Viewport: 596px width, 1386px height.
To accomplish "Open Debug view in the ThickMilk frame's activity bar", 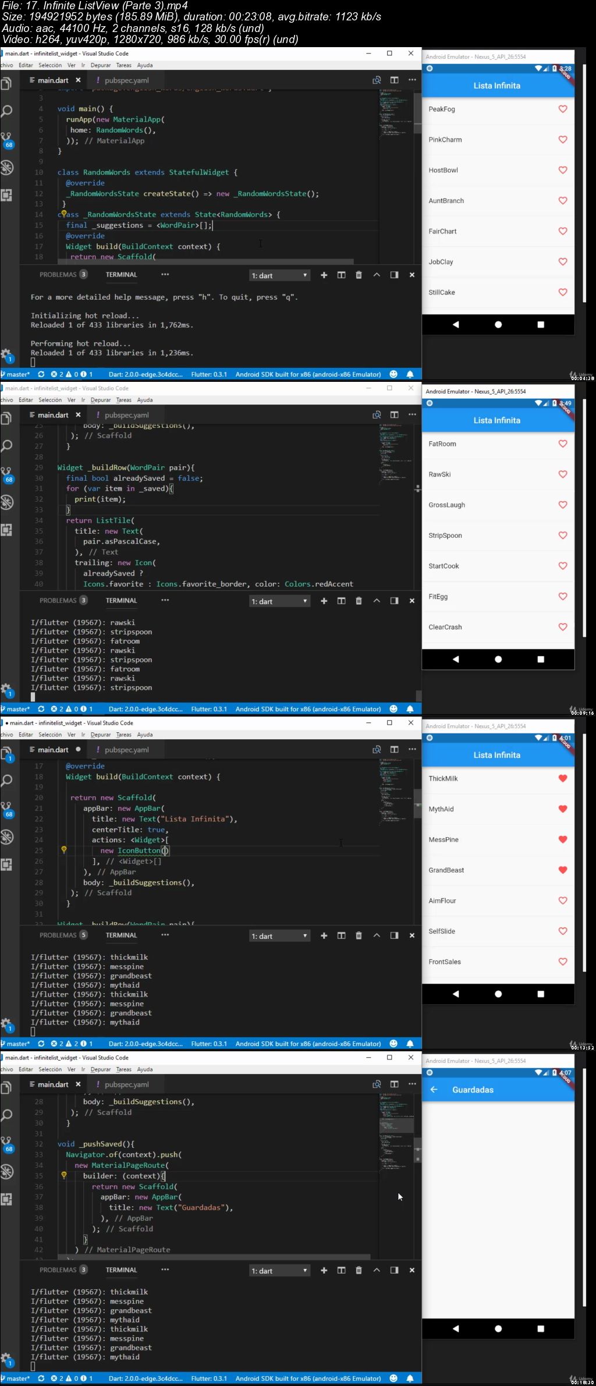I will coord(6,837).
